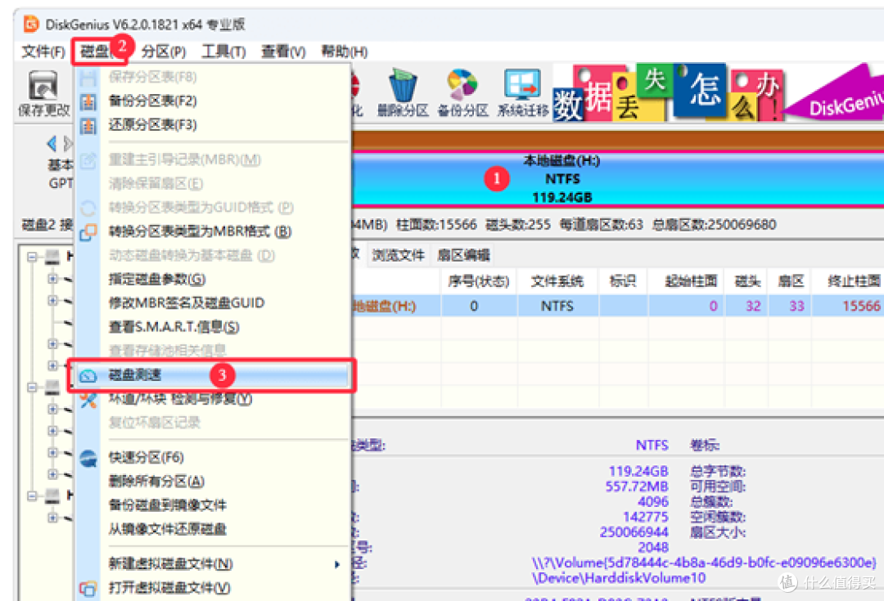Screen dimensions: 884x601
Task: Select the 本地磁盘(H:) partition bar graphic
Action: pos(618,179)
